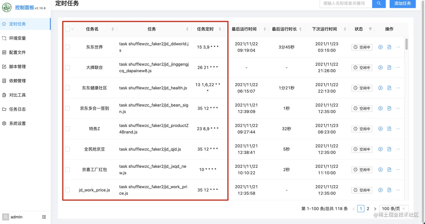Click the search magnifier button

click(x=379, y=3)
